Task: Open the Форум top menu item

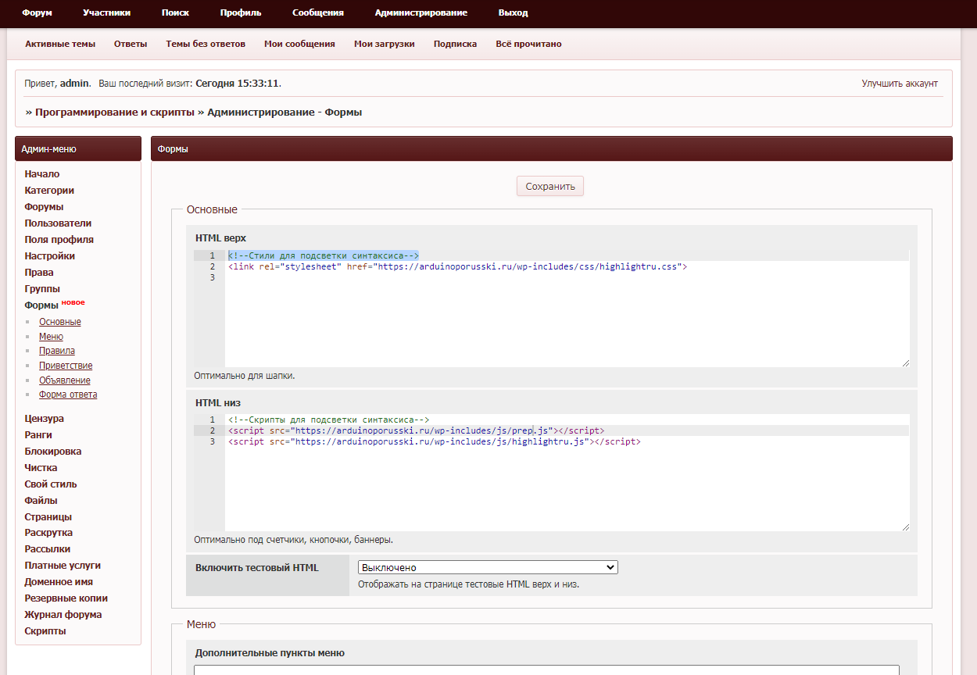Action: (37, 12)
